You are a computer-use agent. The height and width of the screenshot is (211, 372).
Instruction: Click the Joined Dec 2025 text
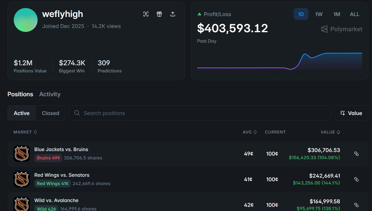[x=63, y=26]
